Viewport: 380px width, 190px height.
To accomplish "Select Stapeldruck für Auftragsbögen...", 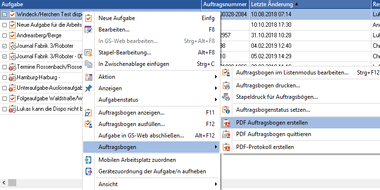I will [x=301, y=97].
